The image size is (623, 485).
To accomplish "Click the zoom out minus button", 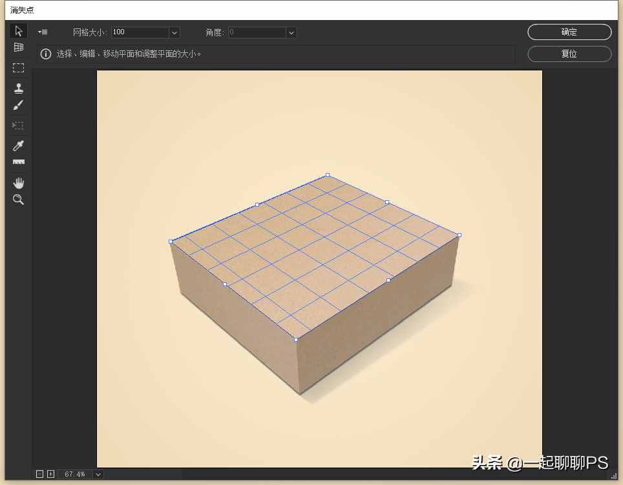I will pyautogui.click(x=39, y=474).
